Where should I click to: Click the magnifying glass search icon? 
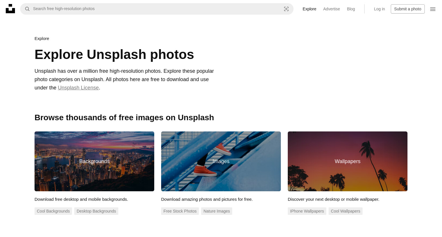pos(27,9)
